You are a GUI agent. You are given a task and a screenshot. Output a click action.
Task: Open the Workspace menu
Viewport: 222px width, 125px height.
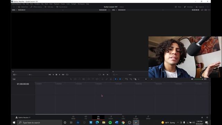[81, 4]
